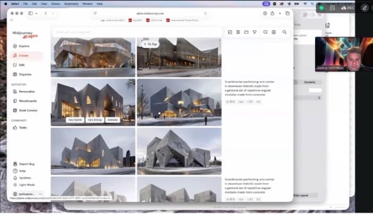The width and height of the screenshot is (373, 214).
Task: Open the Safari downloads icon
Action: click(265, 14)
